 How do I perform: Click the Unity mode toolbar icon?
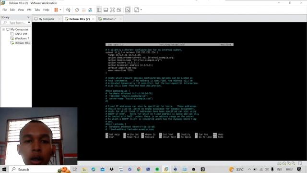119,10
